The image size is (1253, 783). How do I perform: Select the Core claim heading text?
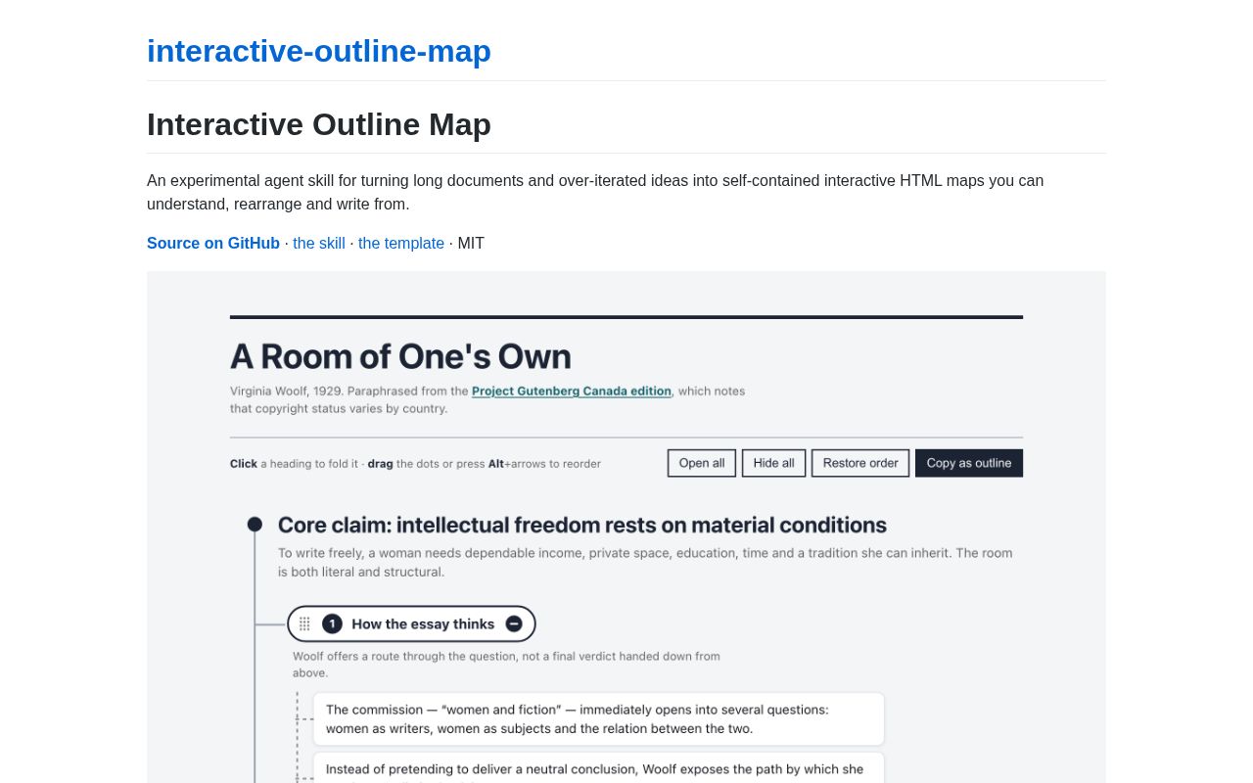pos(582,525)
